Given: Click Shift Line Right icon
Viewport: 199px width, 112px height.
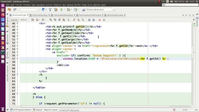Looking at the screenshot, I should point(94,20).
